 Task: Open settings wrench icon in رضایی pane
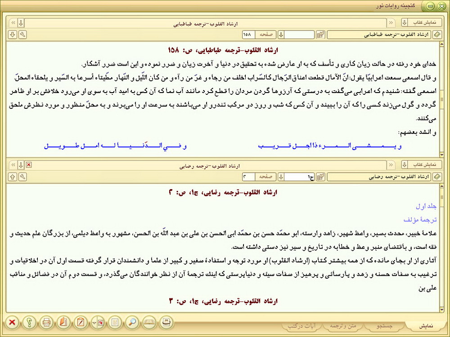[22, 177]
